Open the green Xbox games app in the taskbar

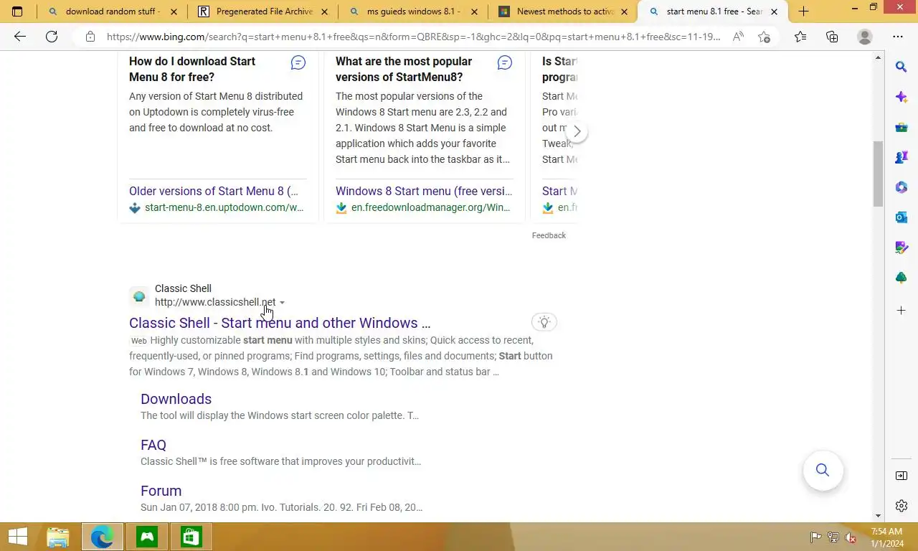(147, 537)
